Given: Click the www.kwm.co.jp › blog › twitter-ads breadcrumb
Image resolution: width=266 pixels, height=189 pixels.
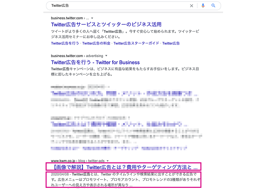Looking at the screenshot, I should [x=78, y=161].
